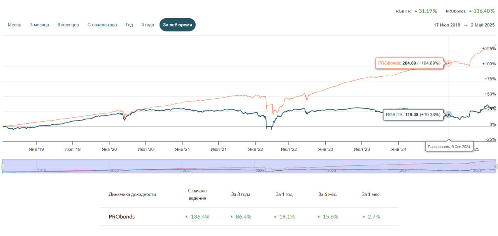Click the RGBITR 119.38 tooltip
Image resolution: width=498 pixels, height=236 pixels.
pyautogui.click(x=413, y=115)
